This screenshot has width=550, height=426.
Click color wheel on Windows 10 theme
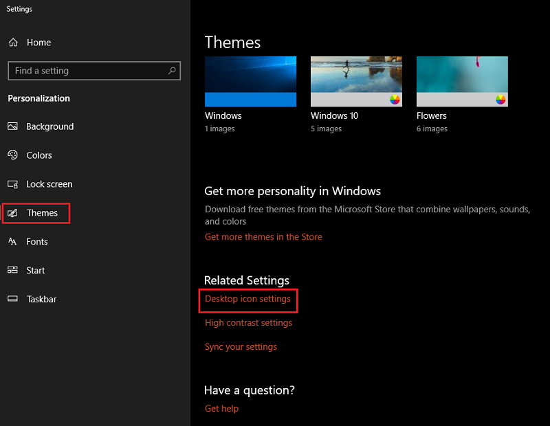395,100
